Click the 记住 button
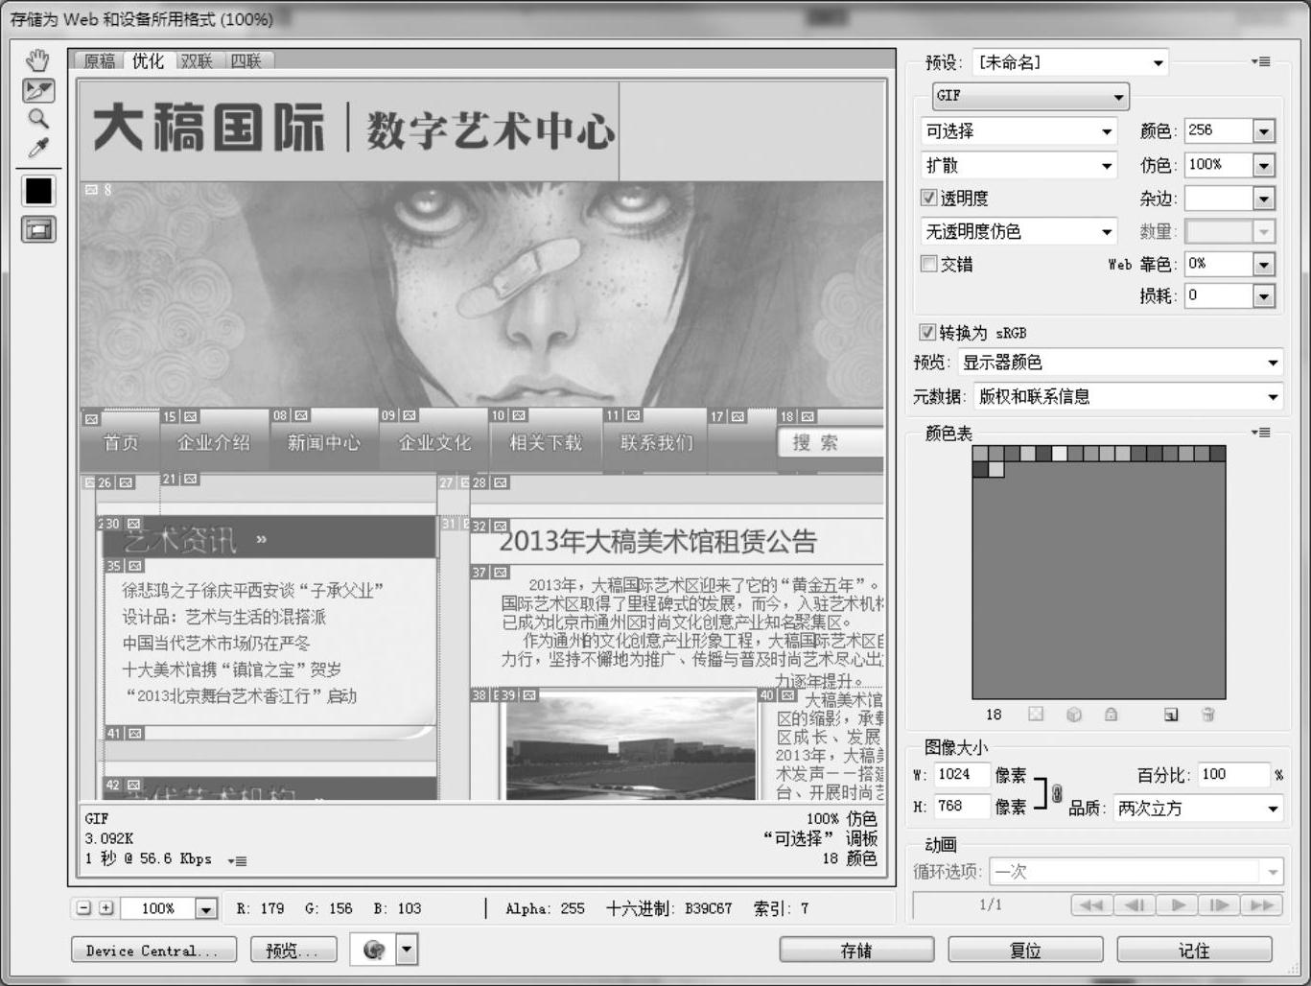The height and width of the screenshot is (986, 1311). point(1194,950)
